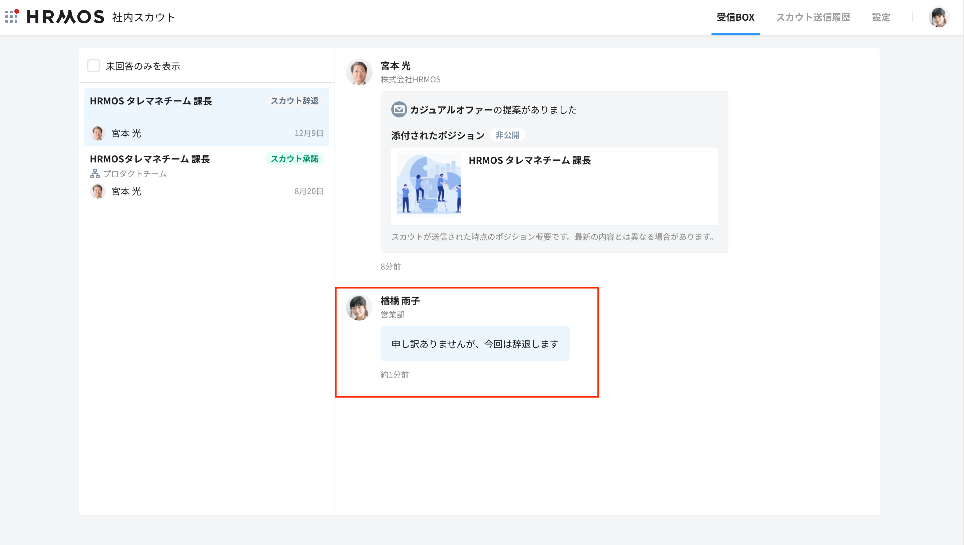The width and height of the screenshot is (964, 545).
Task: Click the スカウト承諾 status badge
Action: pyautogui.click(x=294, y=159)
